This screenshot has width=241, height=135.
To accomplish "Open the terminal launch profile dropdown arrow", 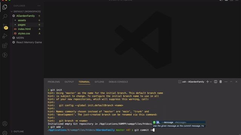I will coord(211,82).
